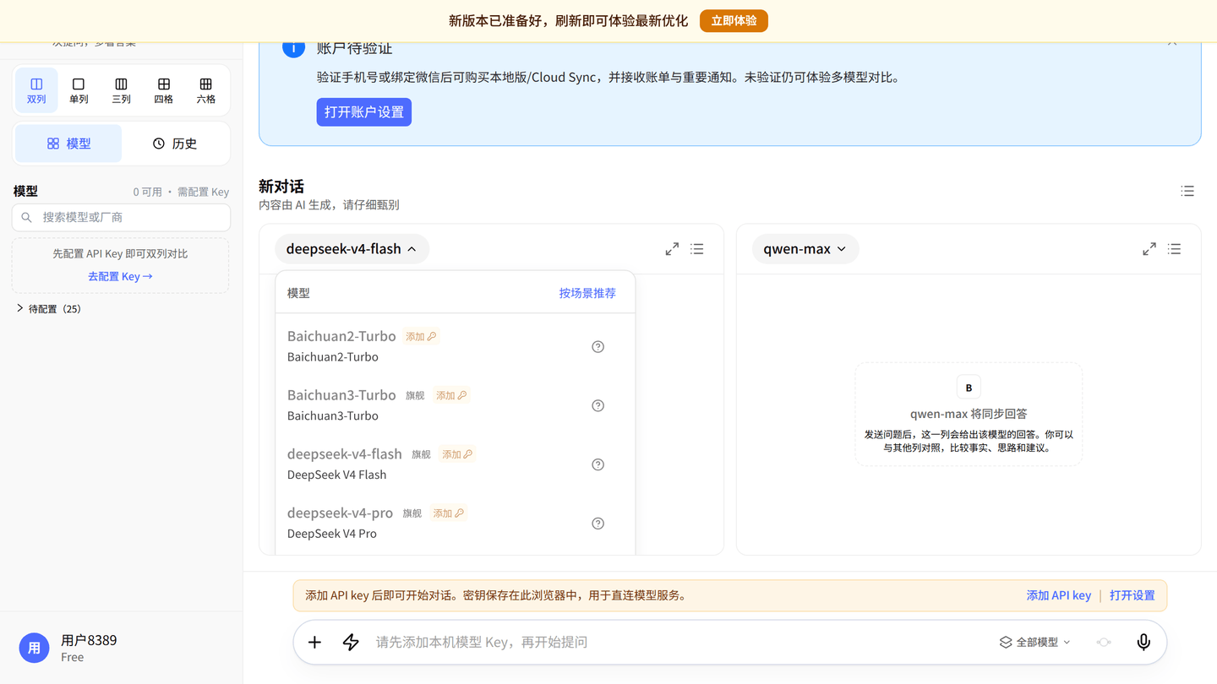
Task: Collapse the deepseek-v4-flash model dropdown
Action: [x=352, y=249]
